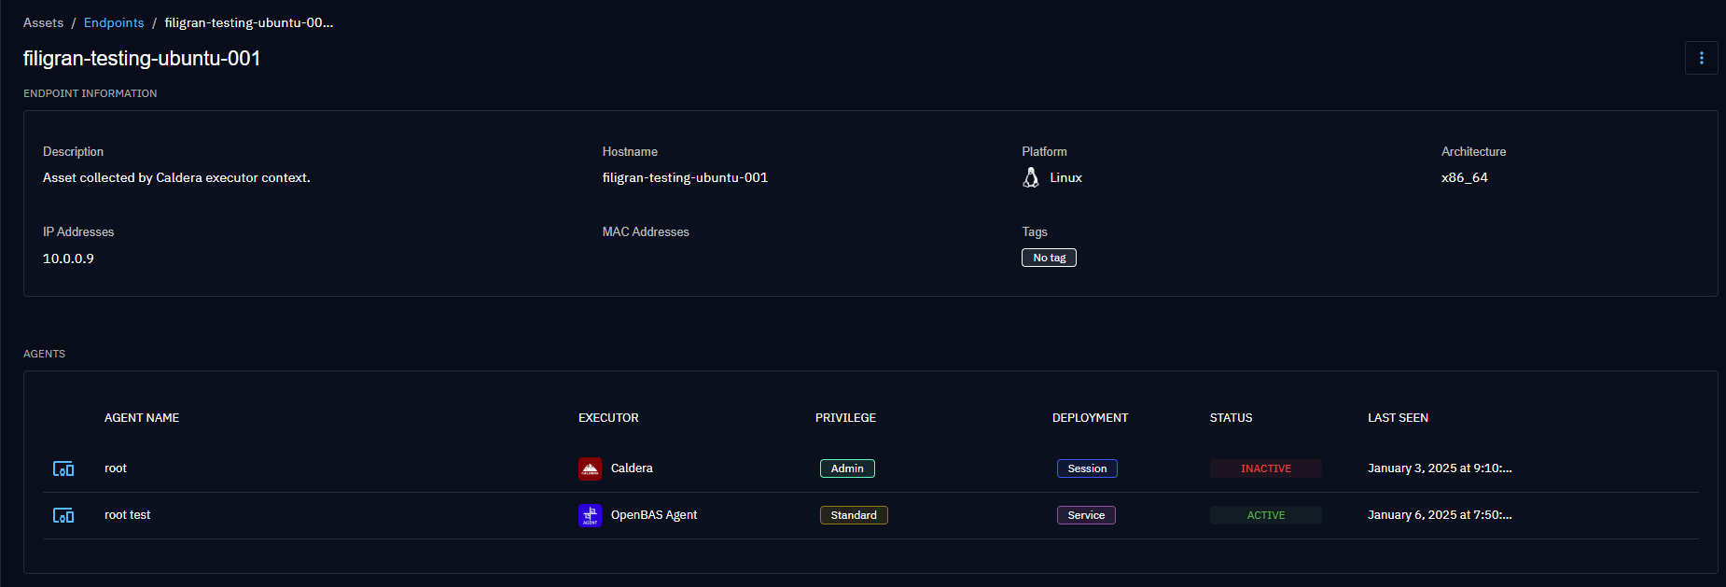This screenshot has width=1726, height=587.
Task: Click the AGENT NAME column header
Action: pos(142,418)
